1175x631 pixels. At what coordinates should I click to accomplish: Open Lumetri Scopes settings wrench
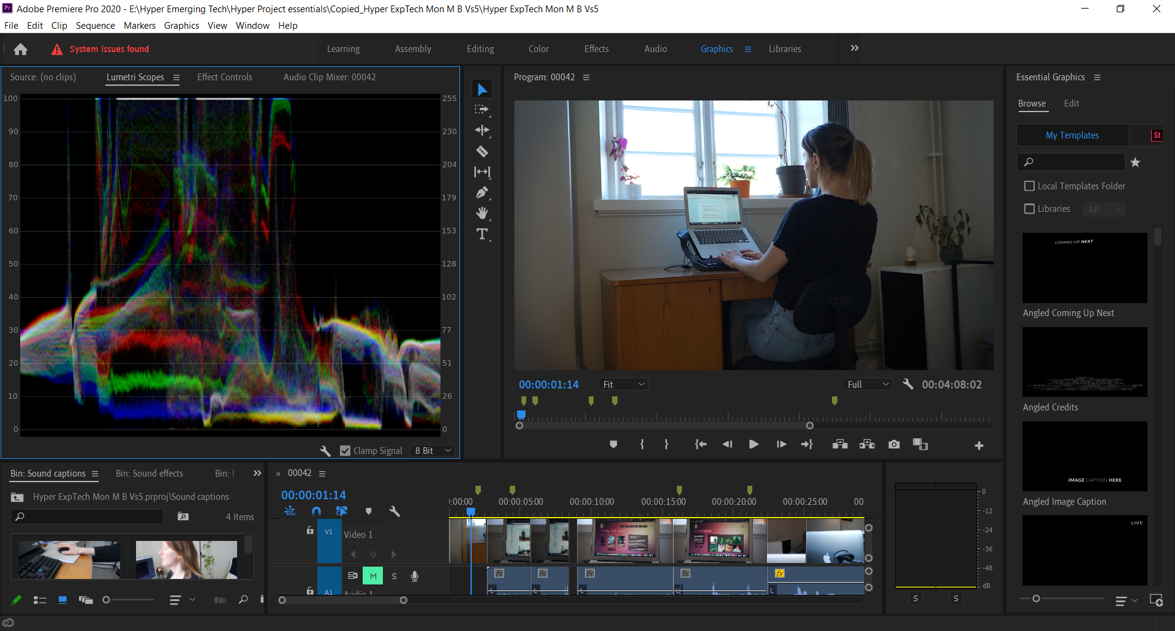[325, 451]
